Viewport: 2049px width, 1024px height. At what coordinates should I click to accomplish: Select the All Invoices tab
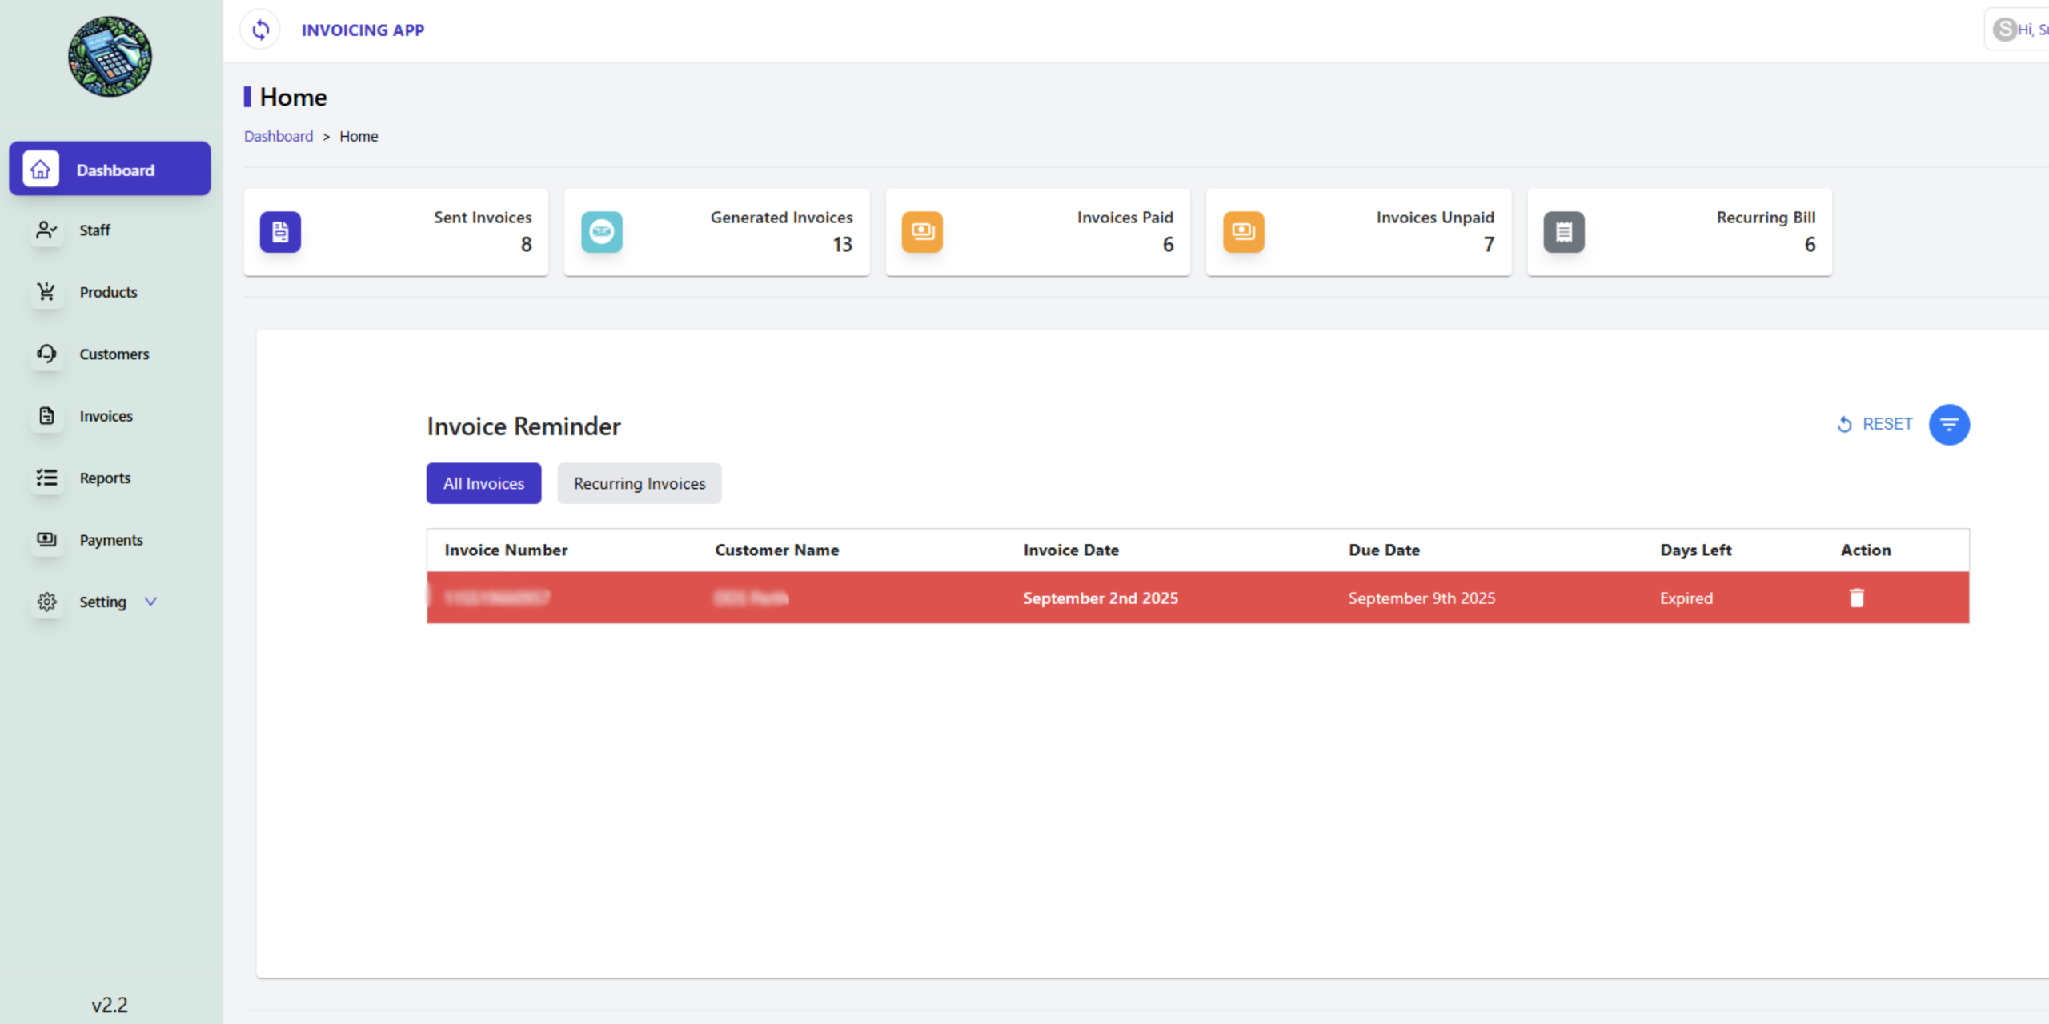click(x=483, y=483)
